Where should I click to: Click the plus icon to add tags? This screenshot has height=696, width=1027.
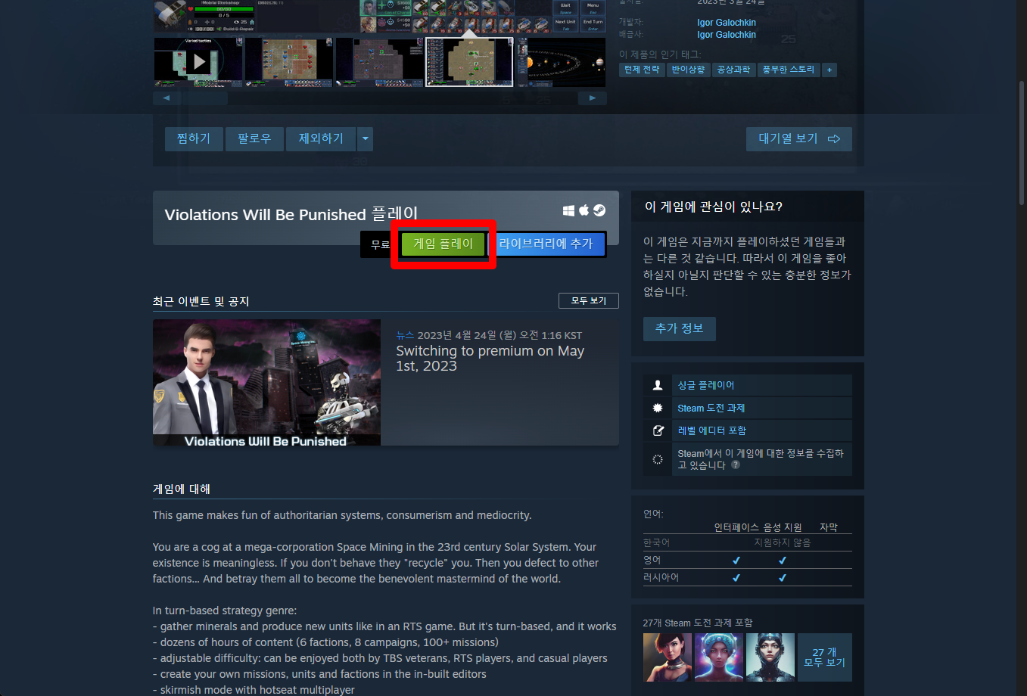pos(829,70)
